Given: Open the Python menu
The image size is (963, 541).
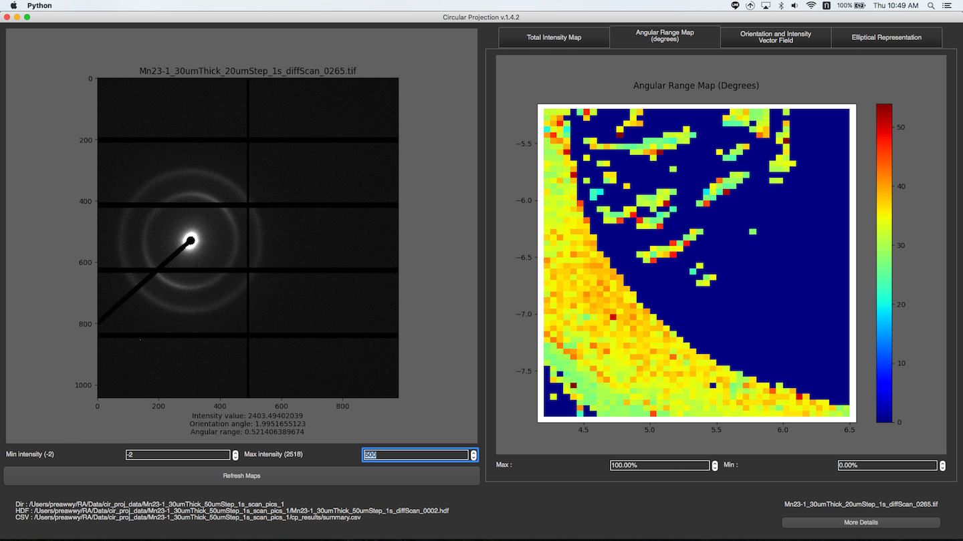Looking at the screenshot, I should tap(39, 5).
